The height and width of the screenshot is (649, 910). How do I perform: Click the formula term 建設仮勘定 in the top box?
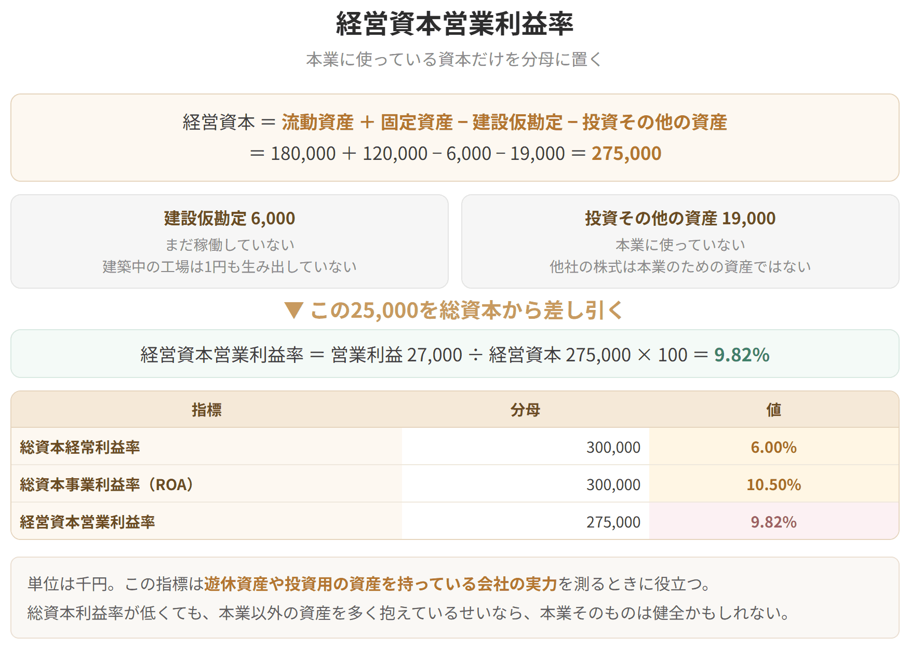point(517,123)
